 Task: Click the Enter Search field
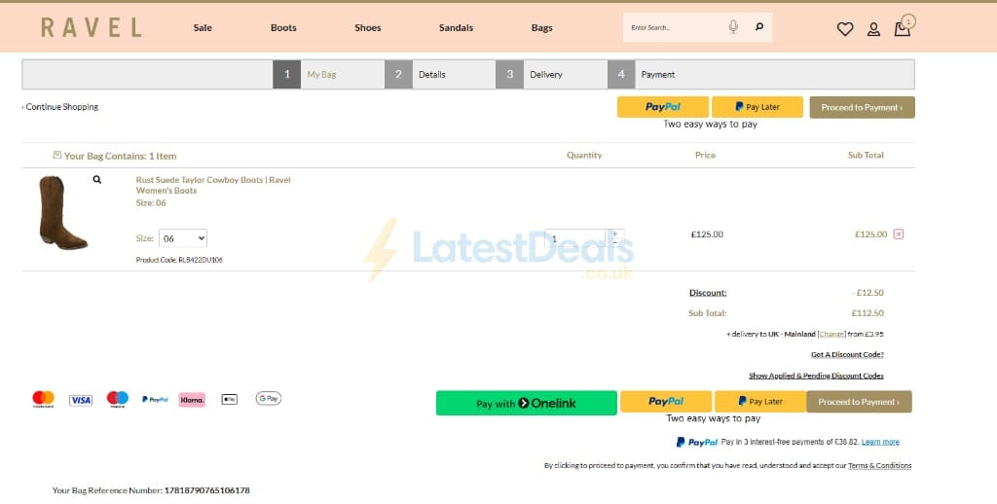(678, 27)
